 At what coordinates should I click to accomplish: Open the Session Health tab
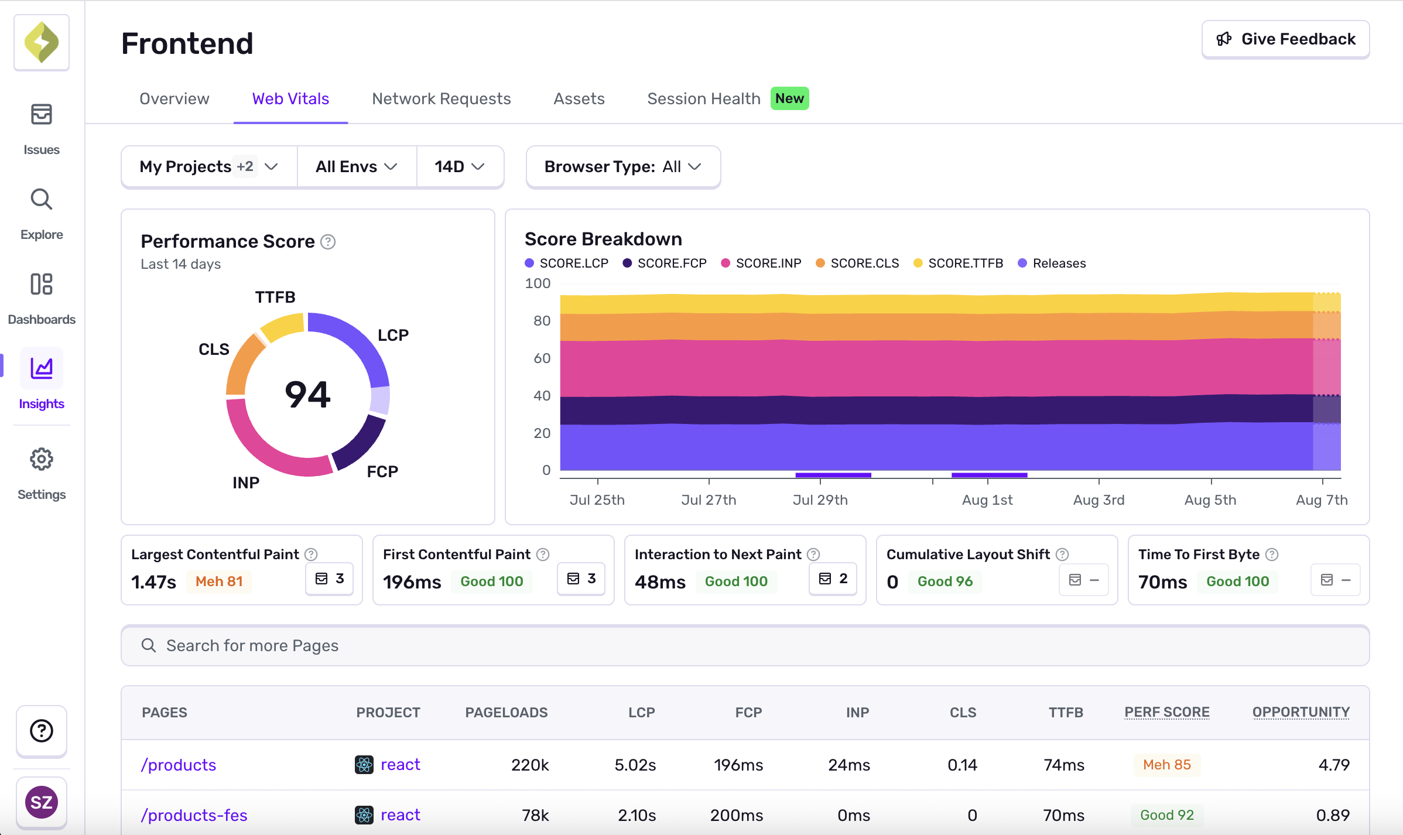(703, 98)
